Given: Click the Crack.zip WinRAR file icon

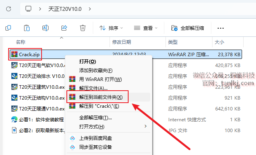Looking at the screenshot, I should coord(14,54).
